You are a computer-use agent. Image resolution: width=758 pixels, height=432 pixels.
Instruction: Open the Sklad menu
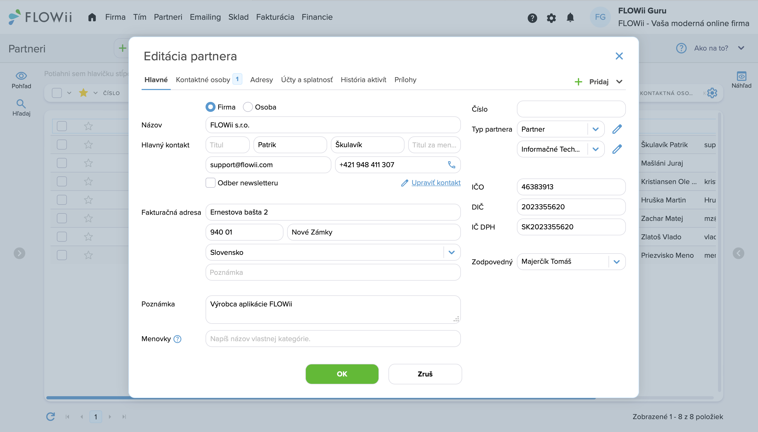(238, 17)
